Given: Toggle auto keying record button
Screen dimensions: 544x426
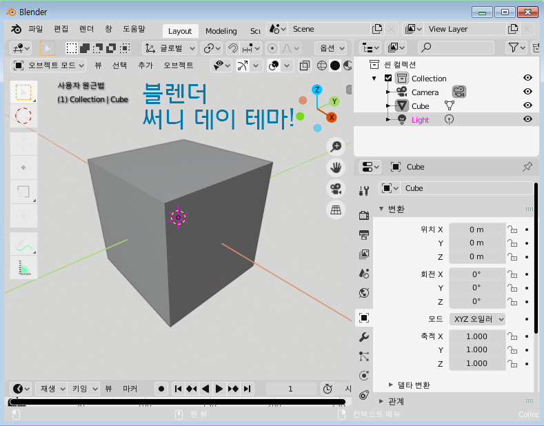Looking at the screenshot, I should tap(161, 389).
